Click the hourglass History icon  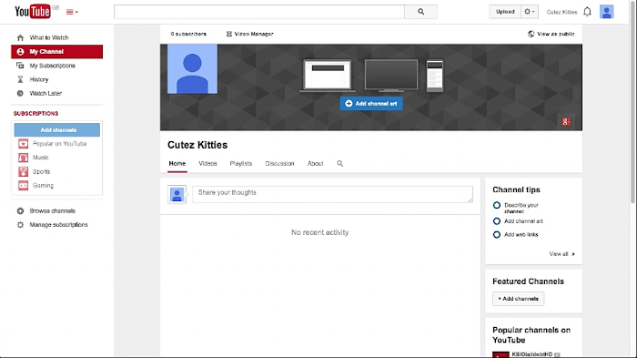click(20, 79)
